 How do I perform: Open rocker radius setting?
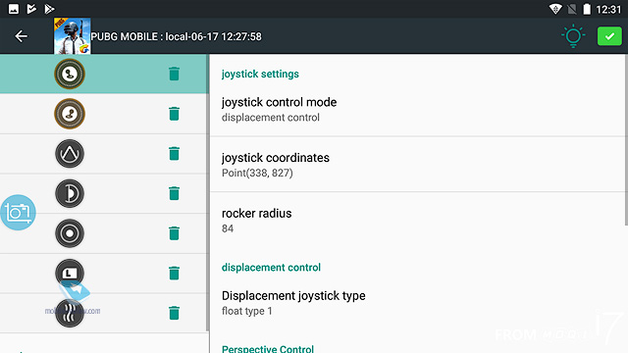tap(417, 220)
